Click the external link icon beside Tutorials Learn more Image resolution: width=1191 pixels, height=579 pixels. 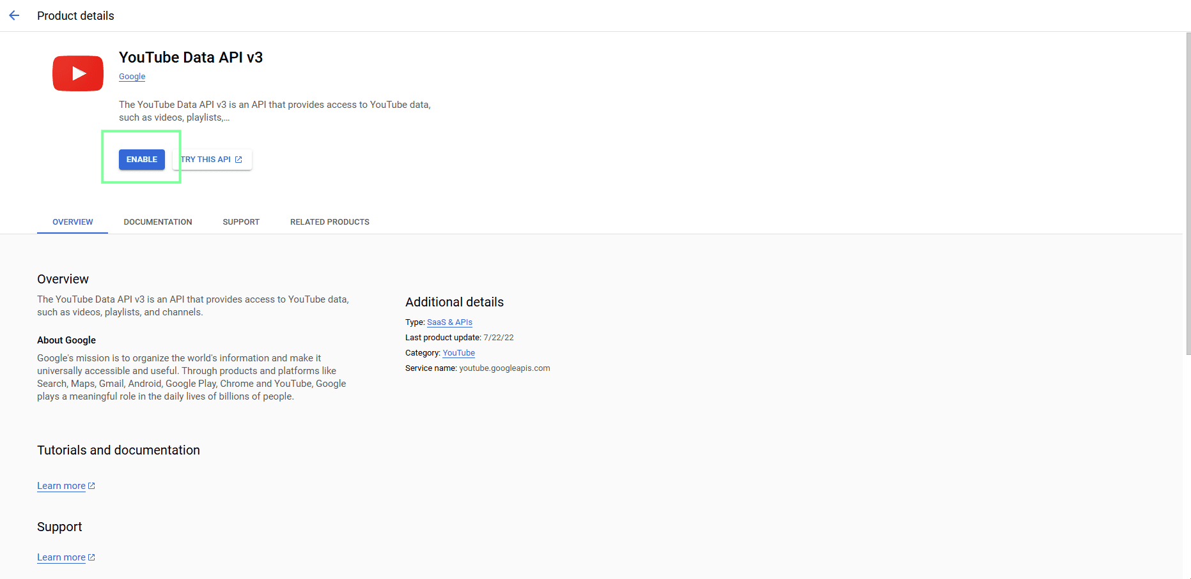tap(91, 486)
